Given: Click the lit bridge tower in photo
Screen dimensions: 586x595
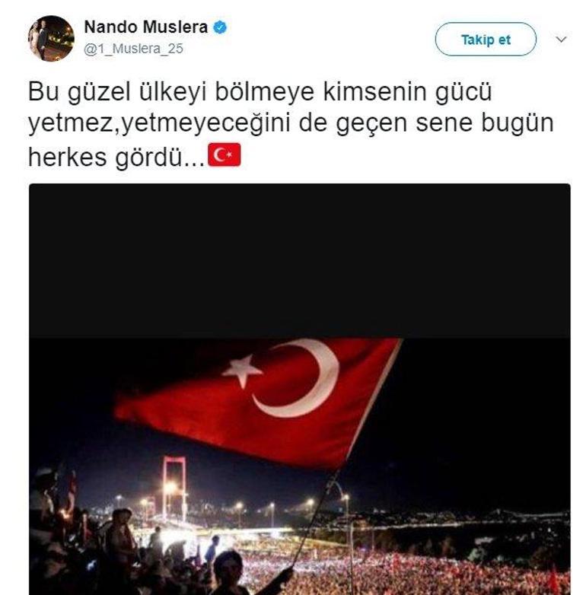Looking at the screenshot, I should coord(174,488).
